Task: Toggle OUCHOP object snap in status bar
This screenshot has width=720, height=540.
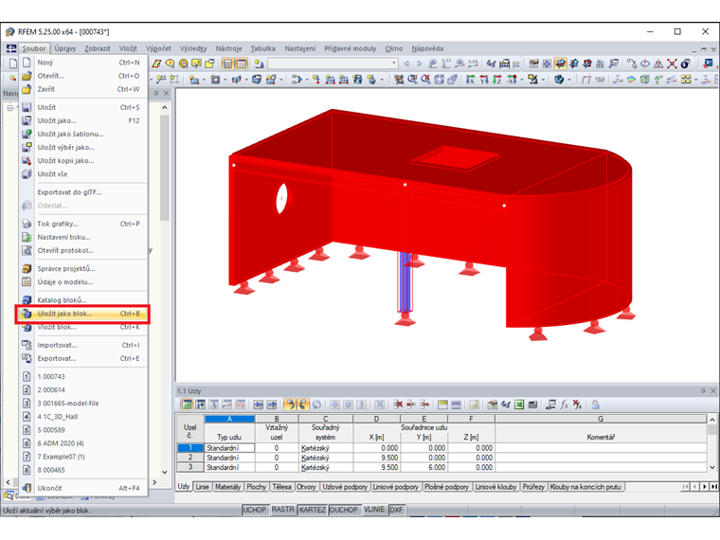Action: click(344, 510)
